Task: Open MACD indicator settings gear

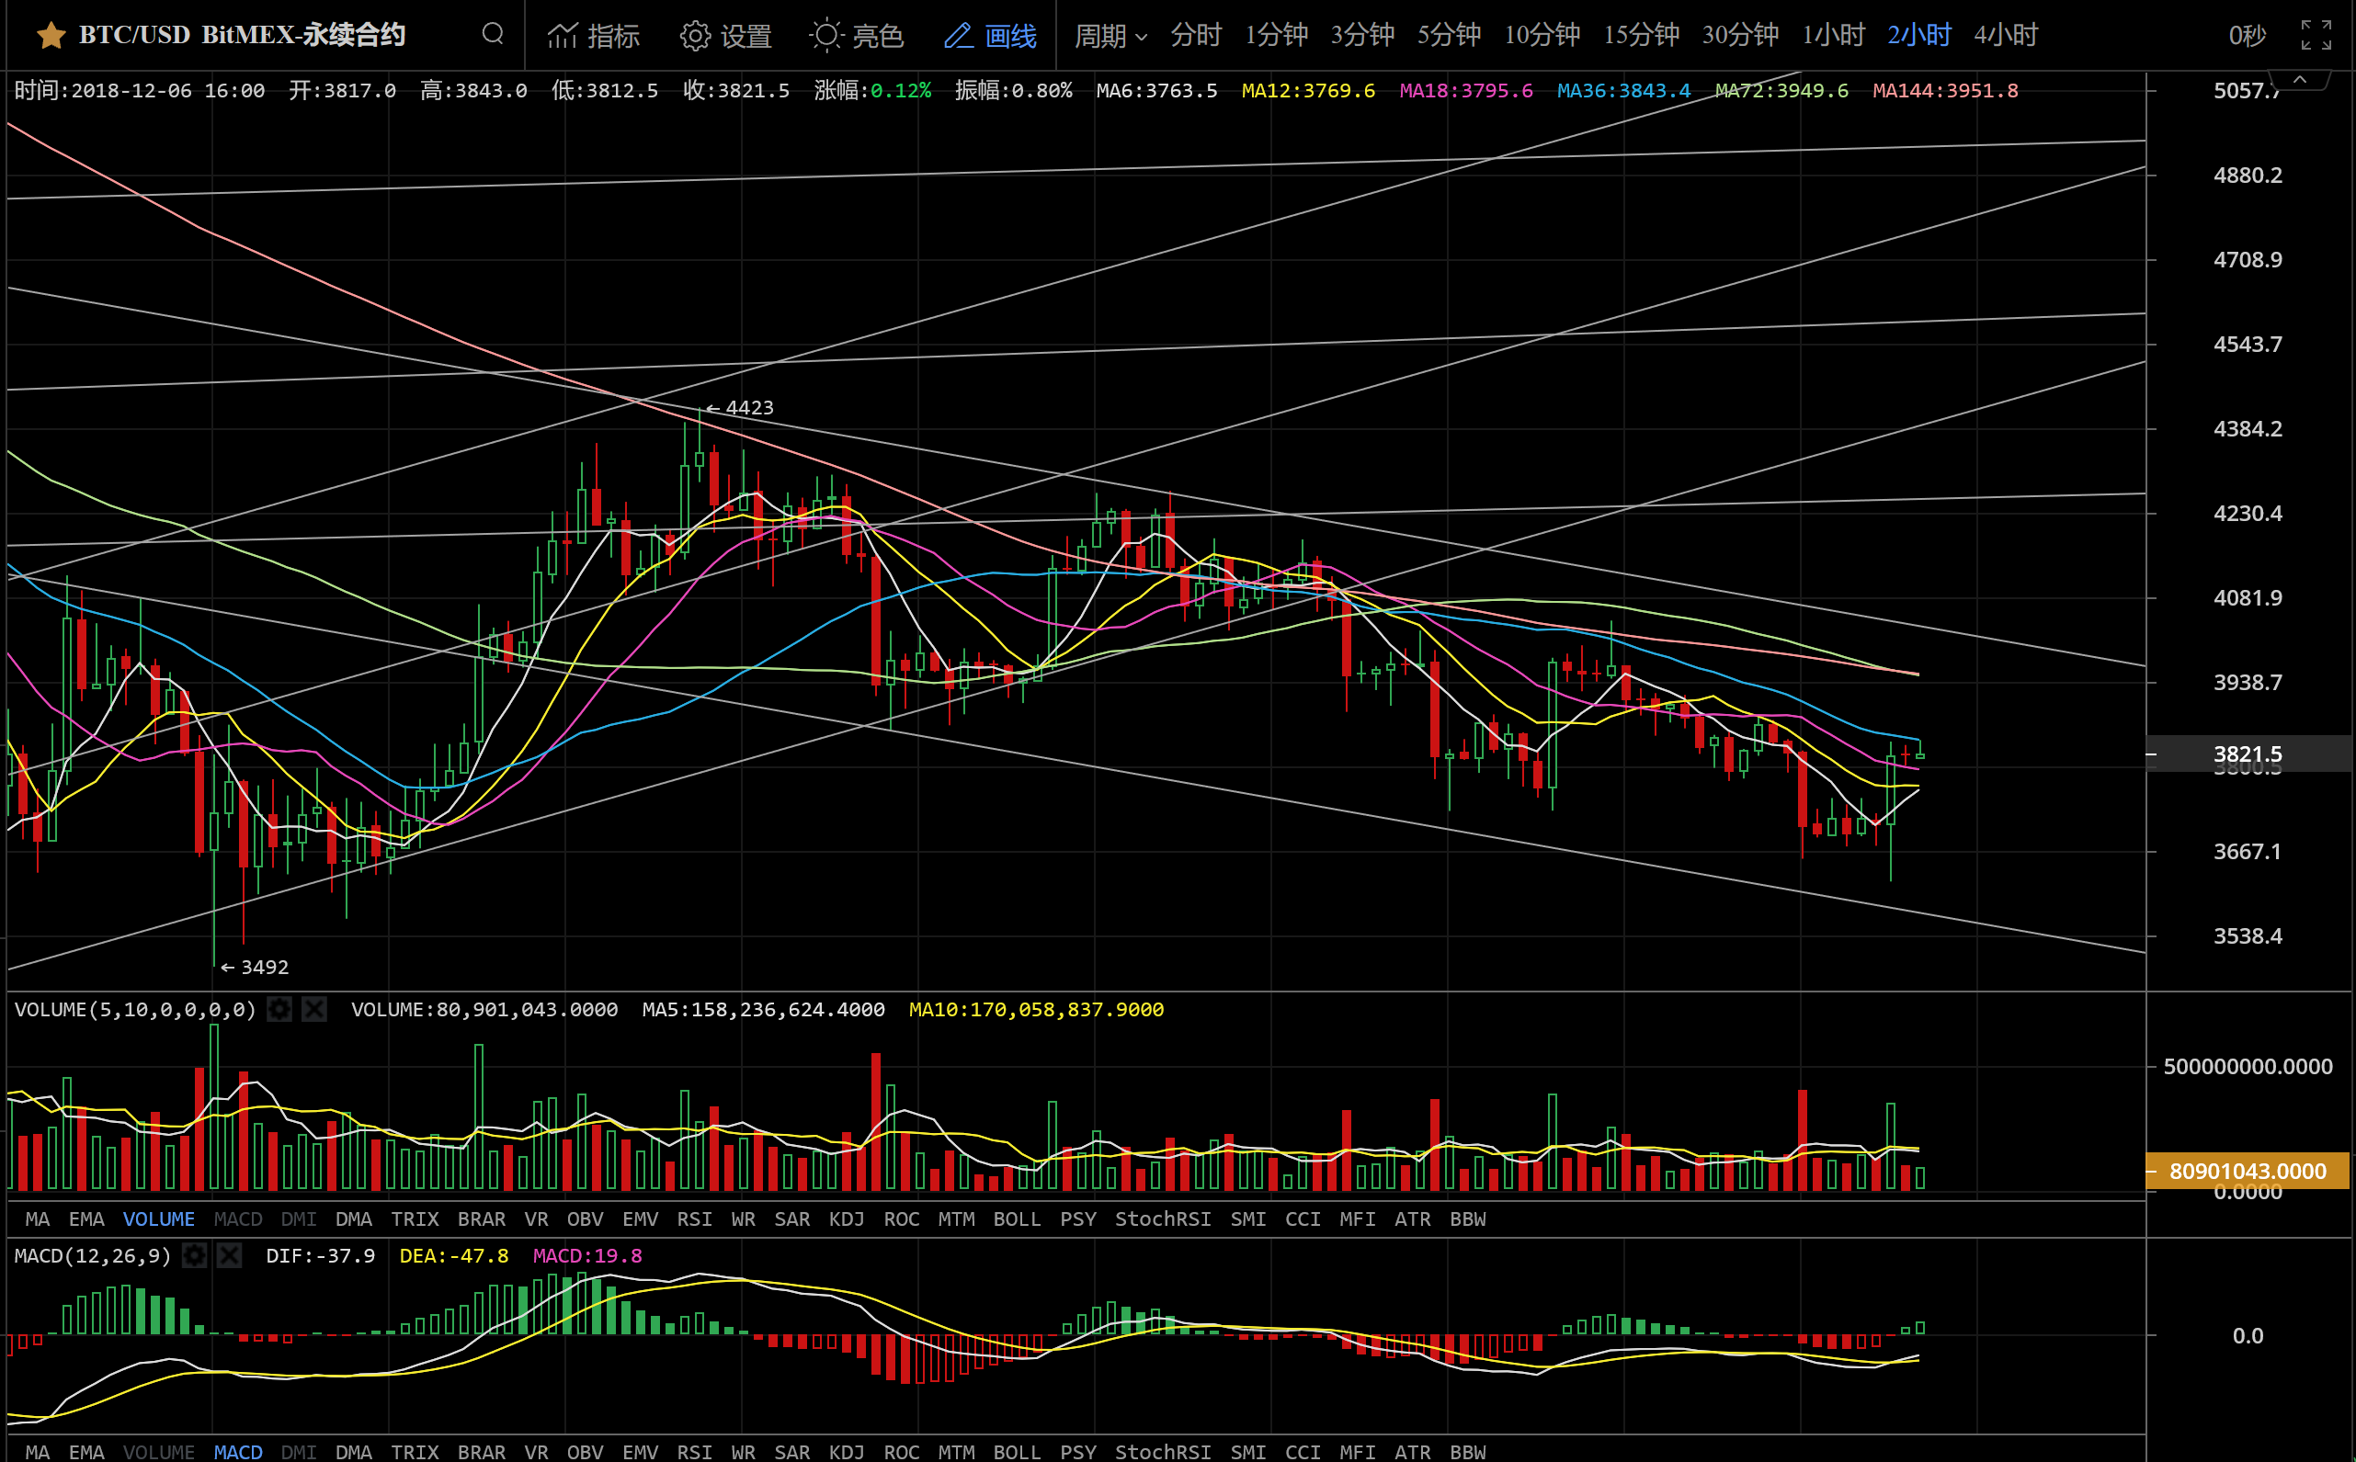Action: click(194, 1255)
